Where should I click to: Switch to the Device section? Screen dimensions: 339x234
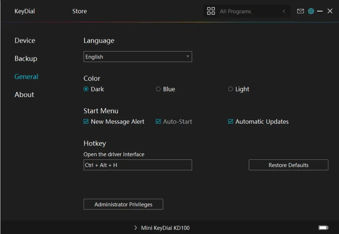click(x=25, y=41)
